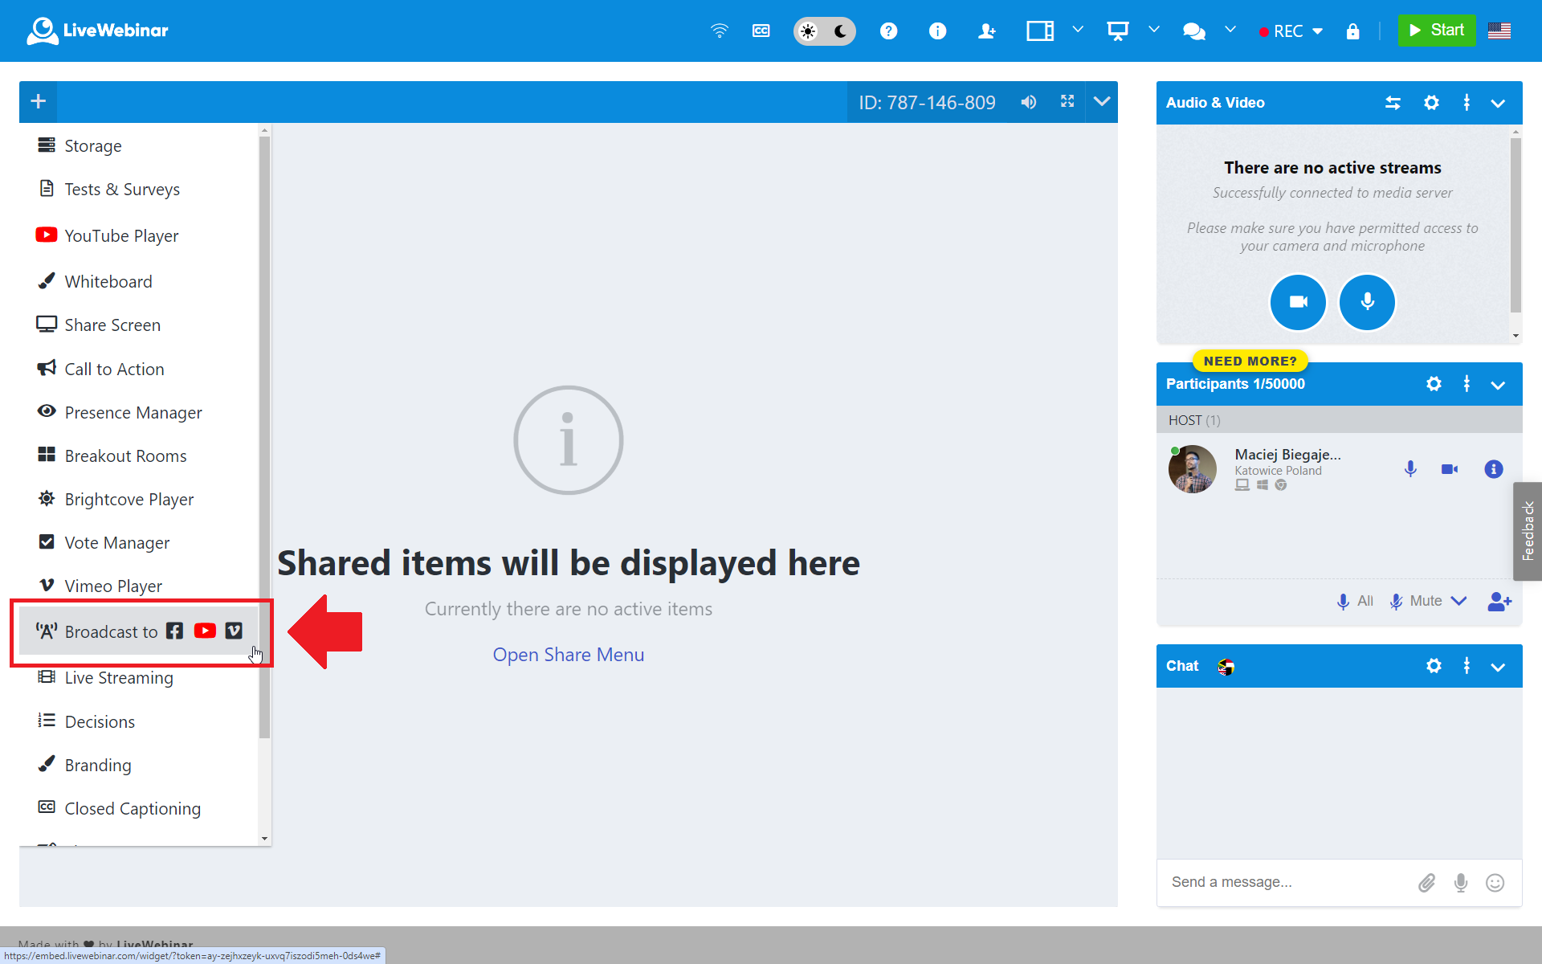The height and width of the screenshot is (964, 1542).
Task: Collapse the Participants panel chevron
Action: (x=1498, y=385)
